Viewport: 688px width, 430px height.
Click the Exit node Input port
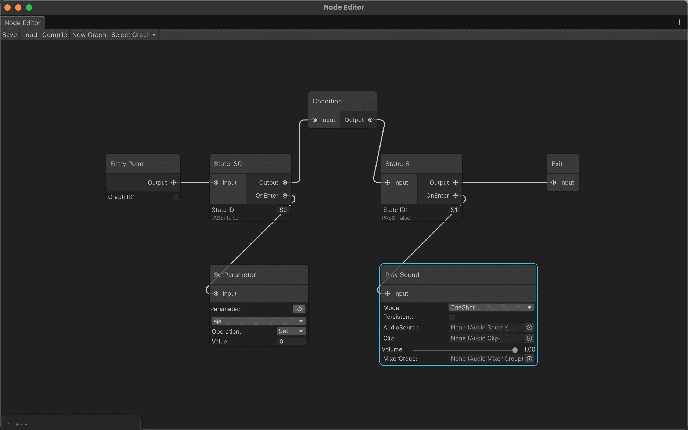[554, 182]
